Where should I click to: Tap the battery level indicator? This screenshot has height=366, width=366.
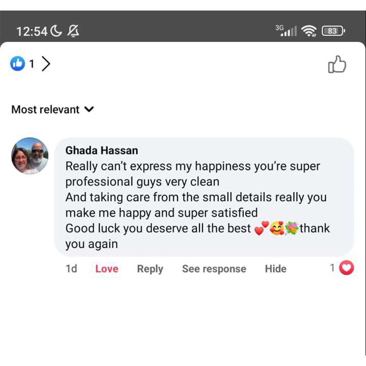tap(333, 32)
